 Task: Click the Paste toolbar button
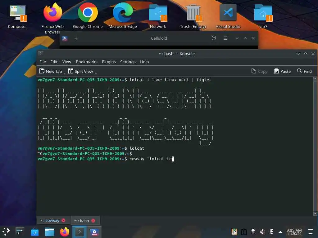coord(282,71)
